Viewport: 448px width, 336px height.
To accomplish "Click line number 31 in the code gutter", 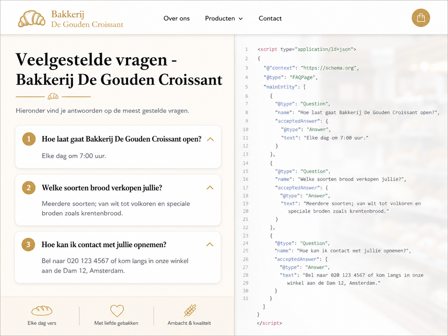I will [x=245, y=298].
